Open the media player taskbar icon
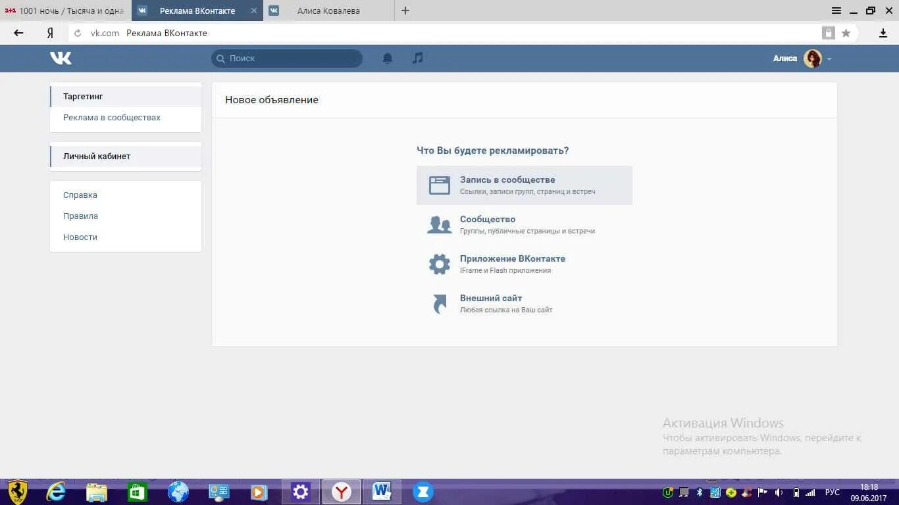Screen dimensions: 899x505 click(259, 492)
